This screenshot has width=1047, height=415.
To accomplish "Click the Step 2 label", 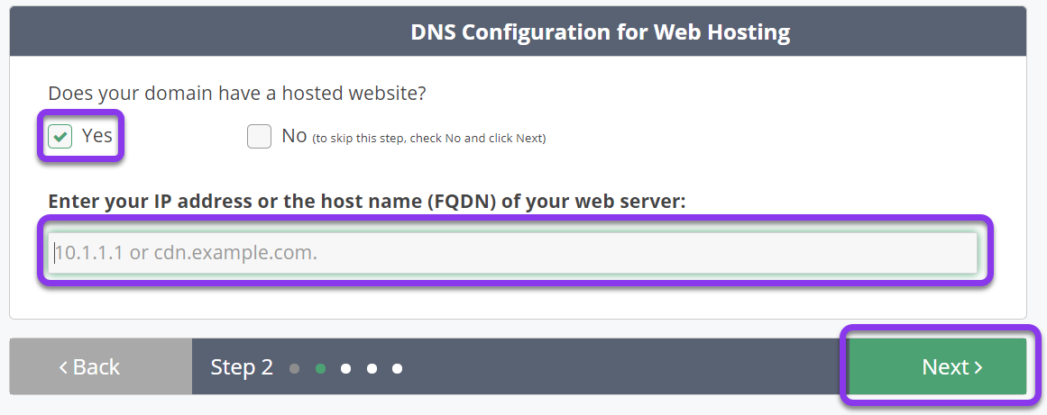I will pyautogui.click(x=242, y=367).
